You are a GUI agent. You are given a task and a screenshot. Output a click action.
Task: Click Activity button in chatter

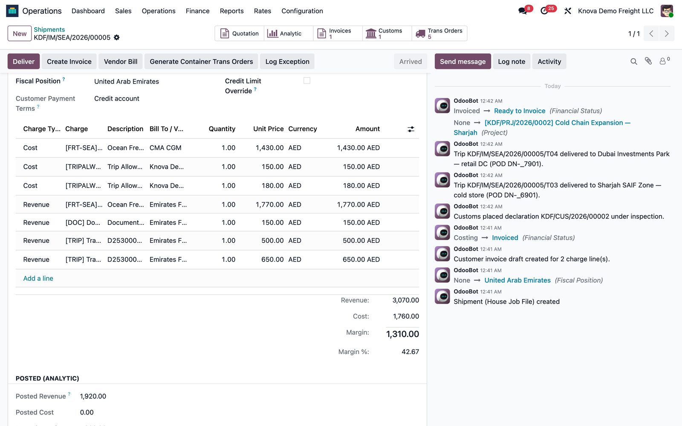click(x=549, y=61)
